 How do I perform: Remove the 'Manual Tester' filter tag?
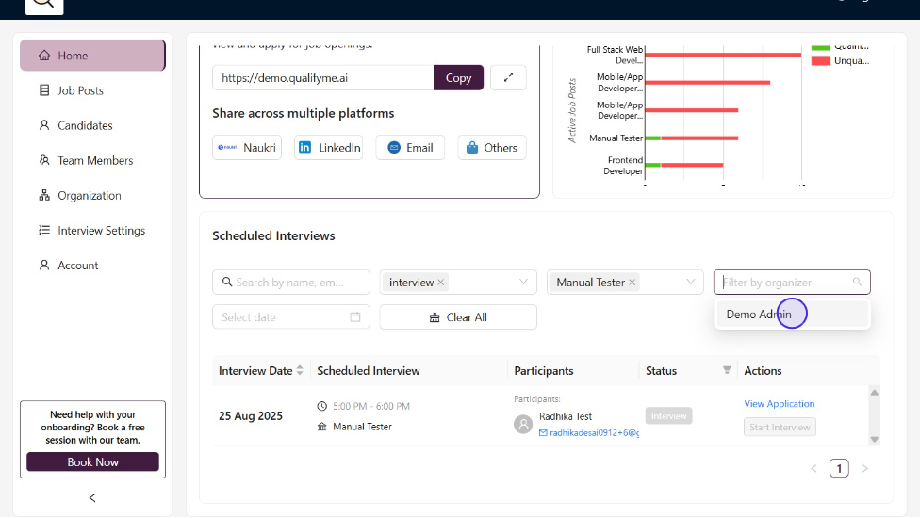(632, 283)
